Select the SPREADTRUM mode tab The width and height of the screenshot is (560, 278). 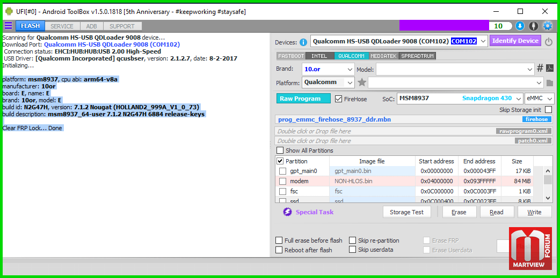[x=418, y=56]
